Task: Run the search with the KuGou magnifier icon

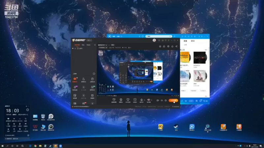Action: coord(170,36)
